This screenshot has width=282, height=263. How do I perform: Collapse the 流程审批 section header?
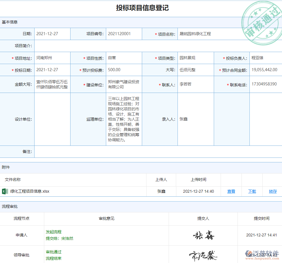coord(10,206)
